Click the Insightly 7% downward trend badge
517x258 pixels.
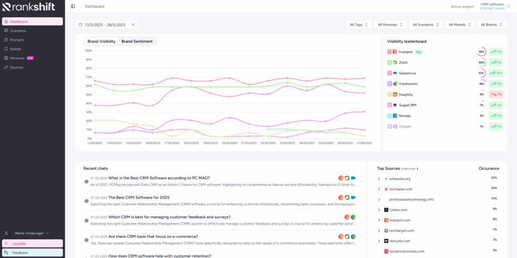(x=496, y=94)
